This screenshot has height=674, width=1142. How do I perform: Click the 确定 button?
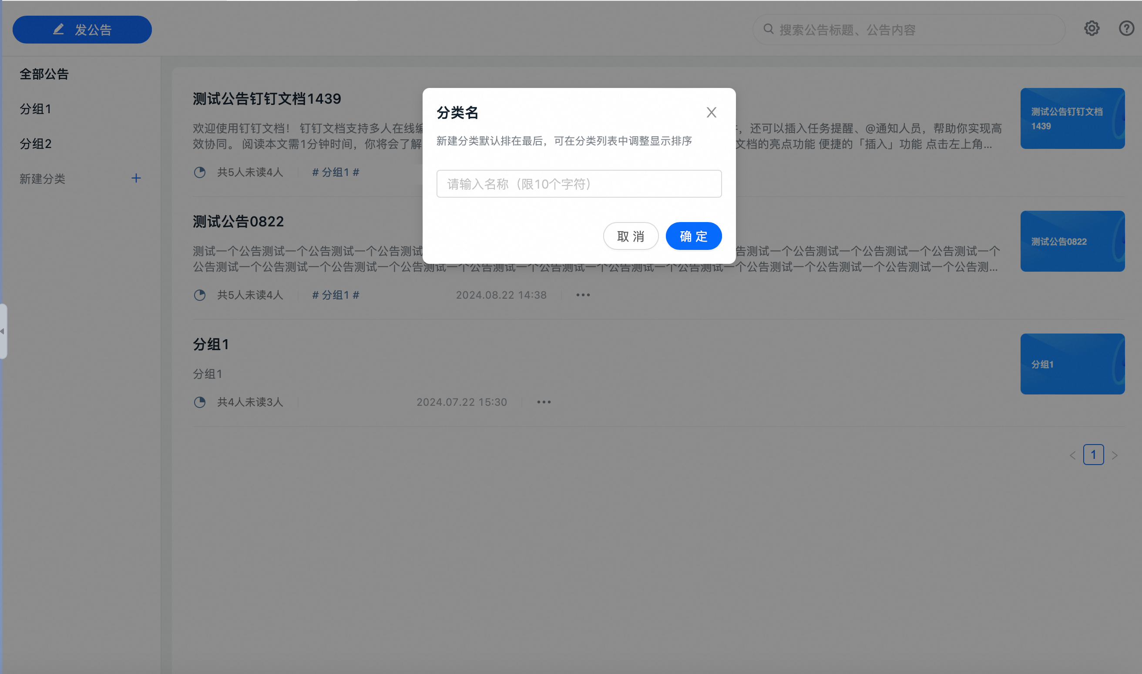point(693,236)
